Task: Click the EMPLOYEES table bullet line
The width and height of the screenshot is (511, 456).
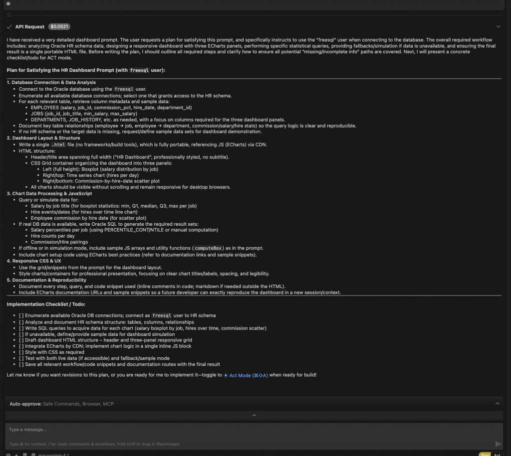Action: tap(111, 108)
